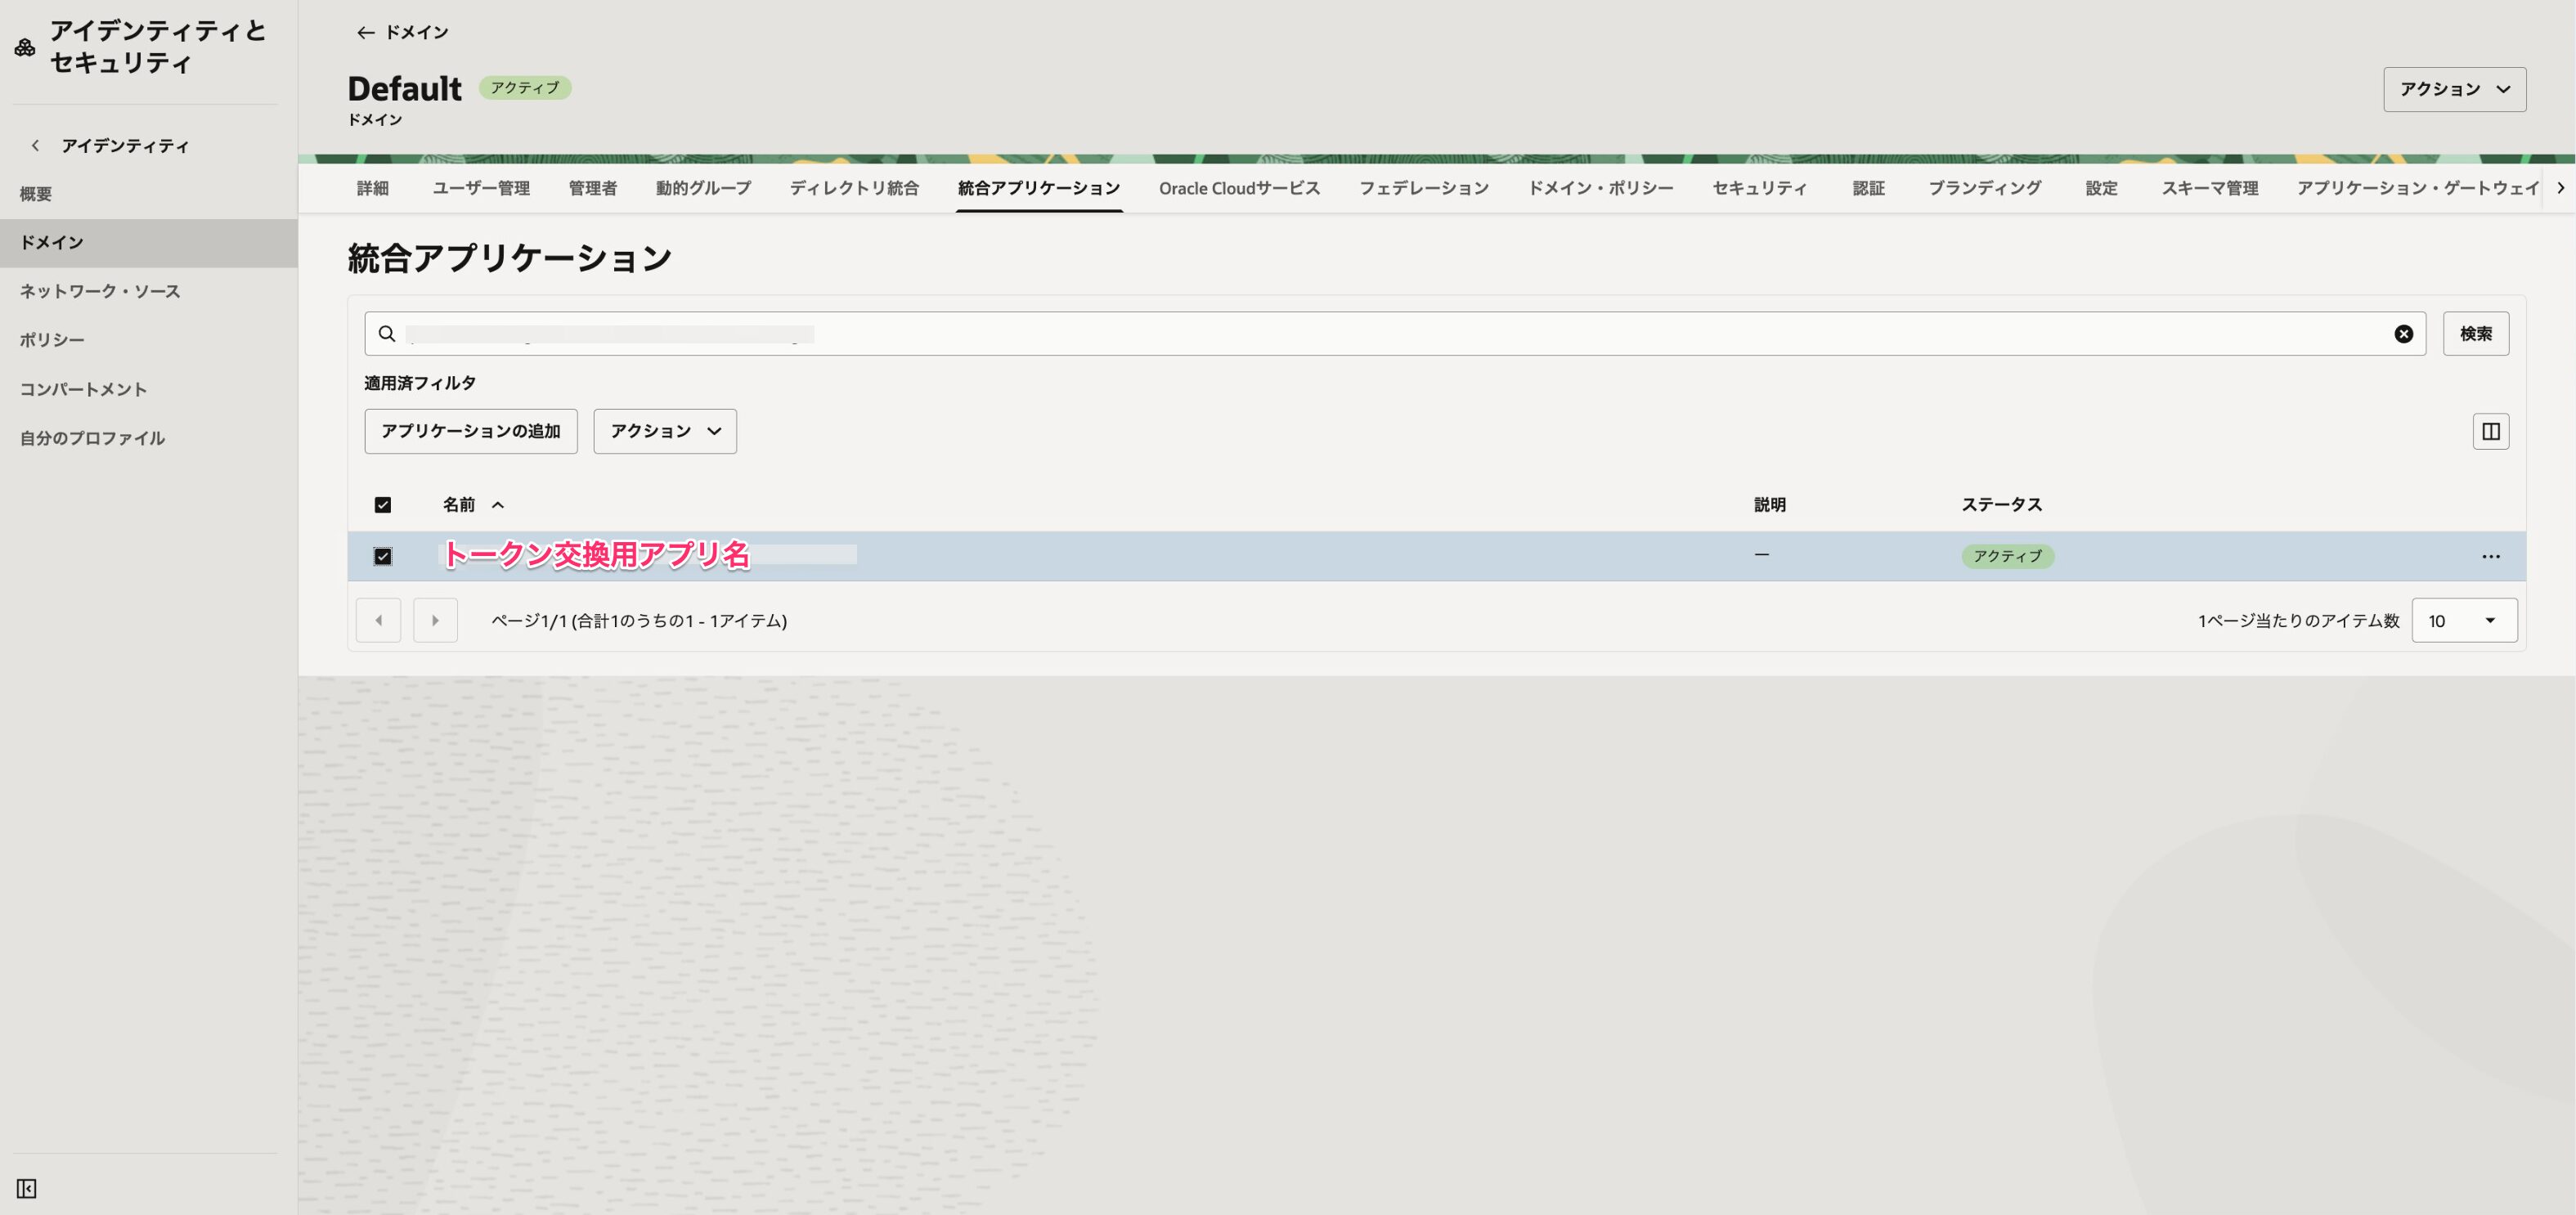Viewport: 2576px width, 1215px height.
Task: Toggle the select-all checkbox in the table header
Action: (382, 505)
